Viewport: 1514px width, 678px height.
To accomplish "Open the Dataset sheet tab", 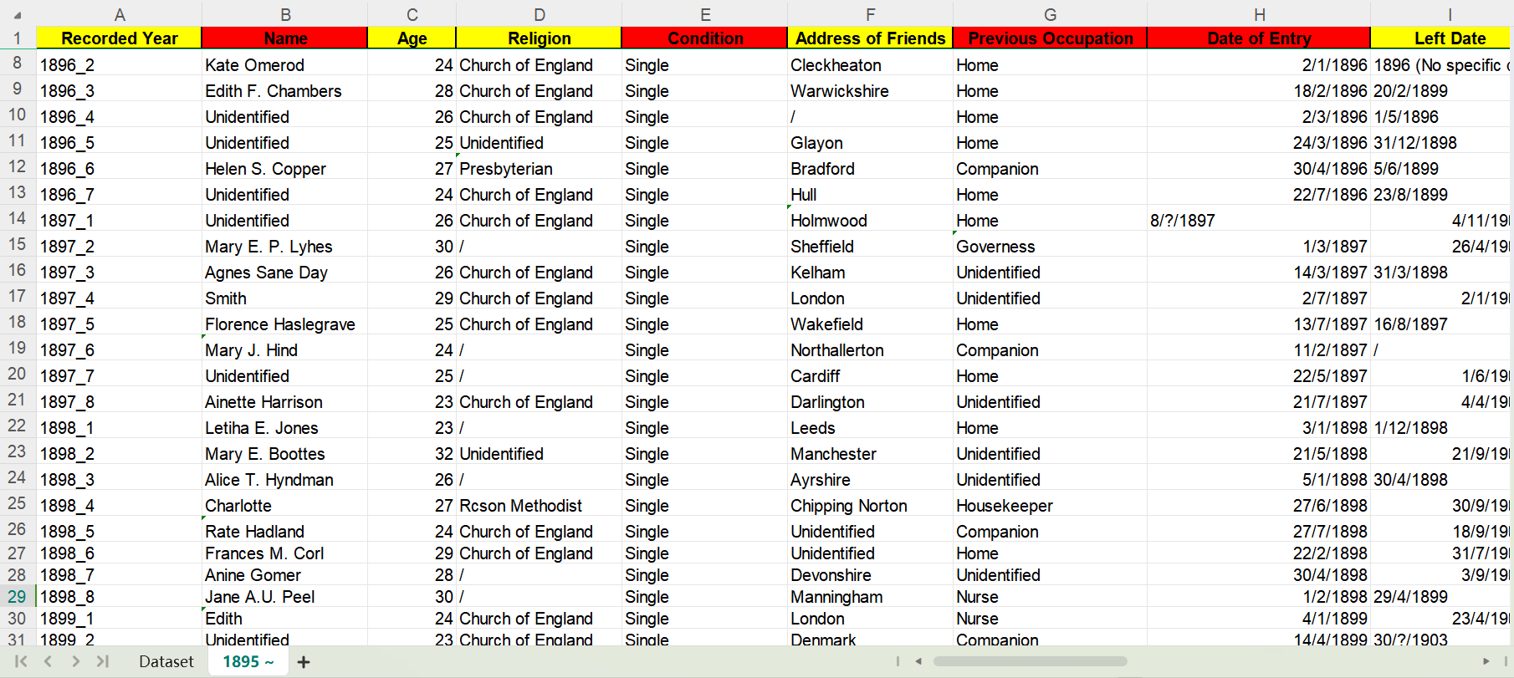I will tap(166, 661).
